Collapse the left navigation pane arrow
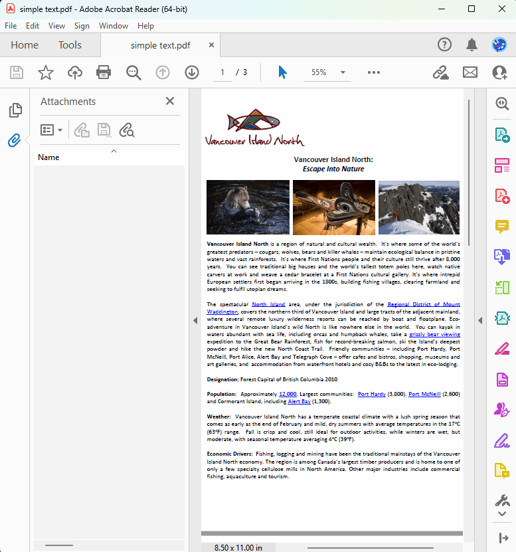 tap(195, 320)
